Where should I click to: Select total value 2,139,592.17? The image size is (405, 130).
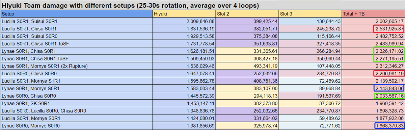(373, 81)
